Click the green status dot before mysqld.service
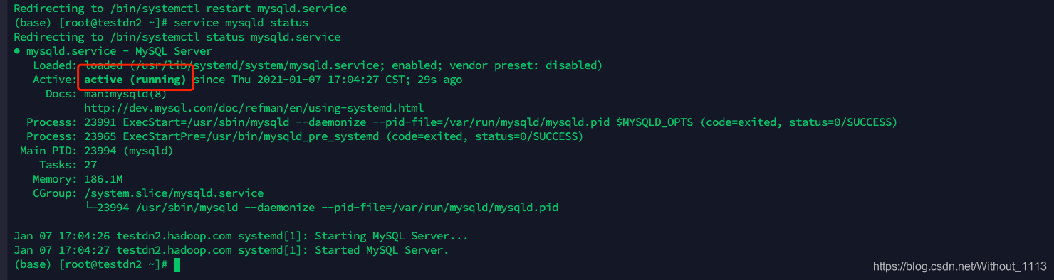This screenshot has height=280, width=1054. 17,51
